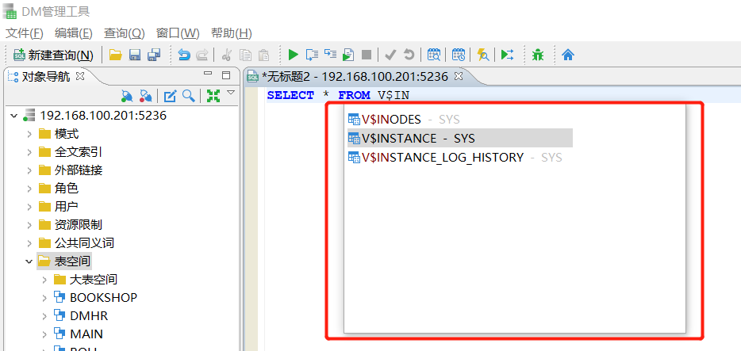Close the 无标题2 query editor tab

[x=458, y=76]
